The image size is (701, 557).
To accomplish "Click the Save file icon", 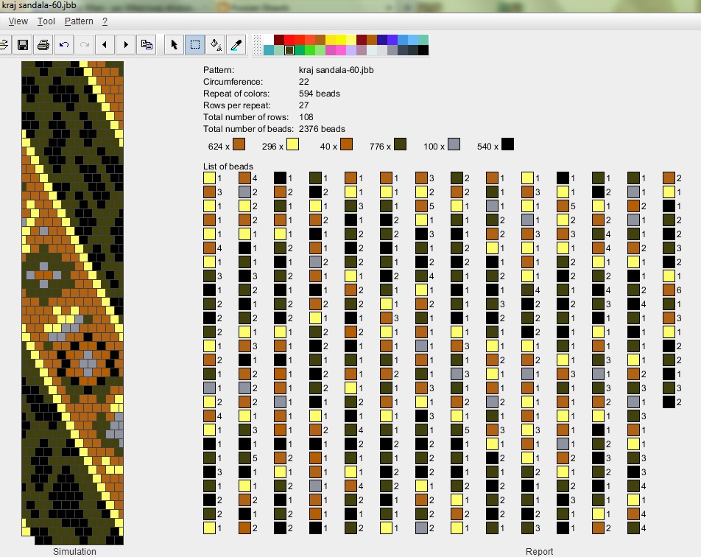I will point(23,45).
